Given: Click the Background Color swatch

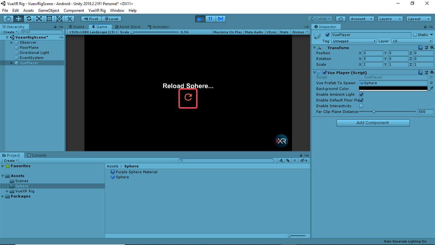Looking at the screenshot, I should [393, 88].
